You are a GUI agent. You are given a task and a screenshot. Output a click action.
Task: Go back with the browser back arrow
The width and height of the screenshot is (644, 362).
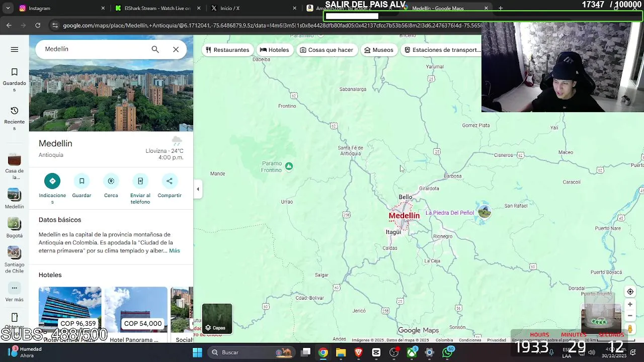[9, 25]
